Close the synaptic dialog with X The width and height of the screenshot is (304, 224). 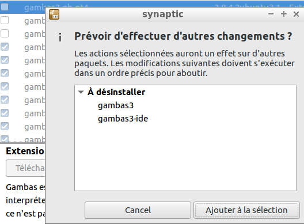[296, 14]
